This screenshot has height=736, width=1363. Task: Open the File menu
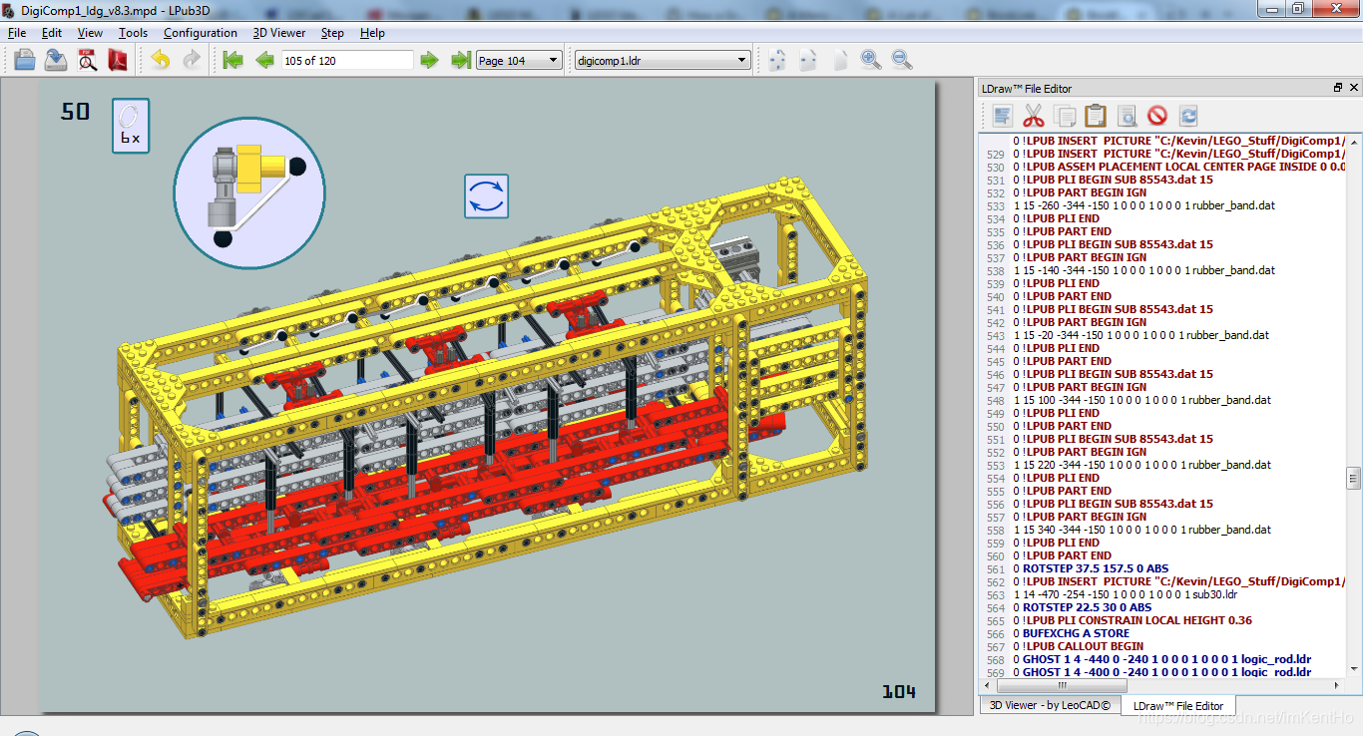[17, 33]
